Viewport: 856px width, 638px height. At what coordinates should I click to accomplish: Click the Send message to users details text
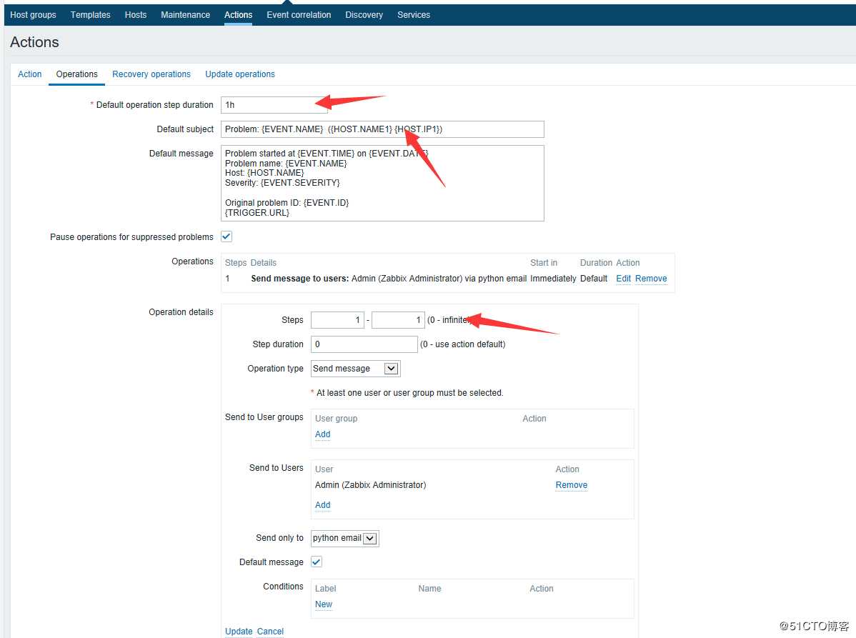[389, 279]
